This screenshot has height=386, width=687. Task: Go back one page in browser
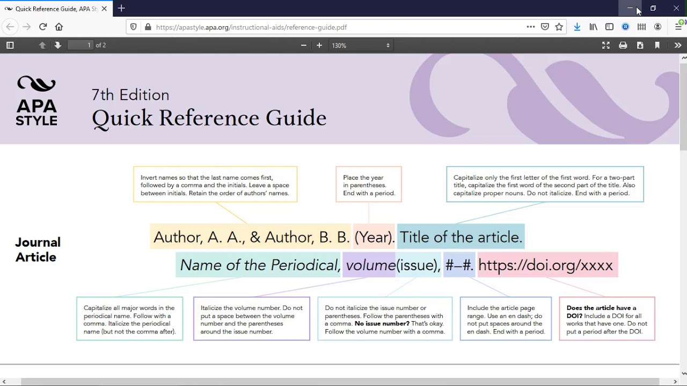pyautogui.click(x=10, y=27)
